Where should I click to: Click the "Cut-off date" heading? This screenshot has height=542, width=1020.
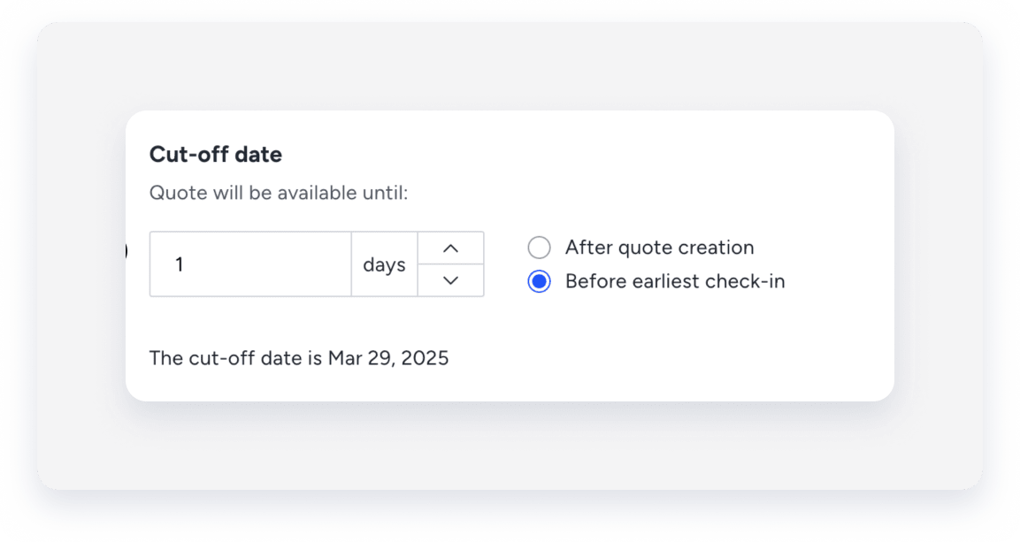[215, 155]
